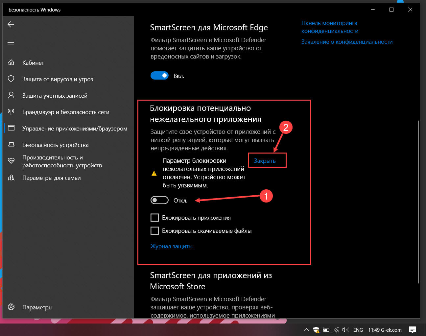Screen dimensions: 426x336
Task: Open Параметры at sidebar bottom
Action: click(37, 307)
